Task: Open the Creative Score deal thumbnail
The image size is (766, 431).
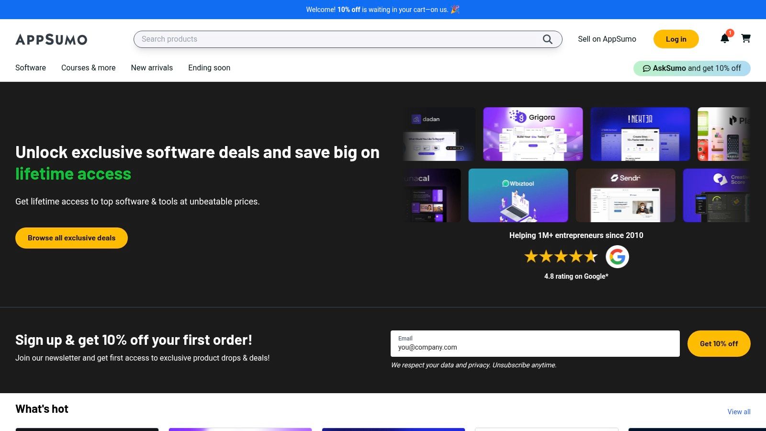Action: [x=716, y=195]
